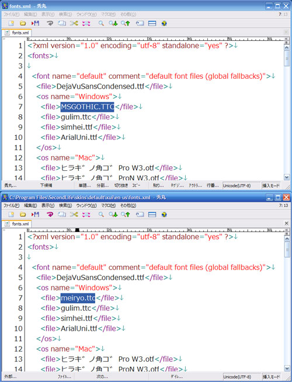Click Open folder icon in upper window toolbar
The height and width of the screenshot is (382, 292).
click(23, 23)
